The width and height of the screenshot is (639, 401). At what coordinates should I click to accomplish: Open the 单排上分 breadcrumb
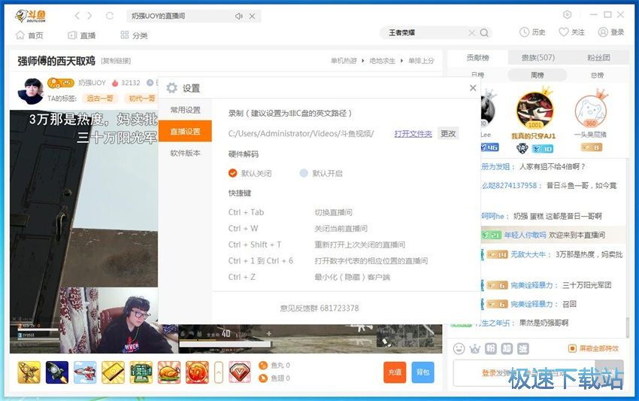(422, 61)
